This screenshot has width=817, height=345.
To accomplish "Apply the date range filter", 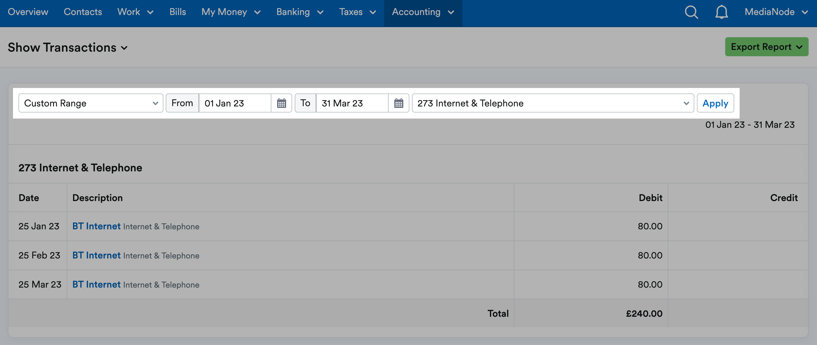I will pyautogui.click(x=715, y=103).
